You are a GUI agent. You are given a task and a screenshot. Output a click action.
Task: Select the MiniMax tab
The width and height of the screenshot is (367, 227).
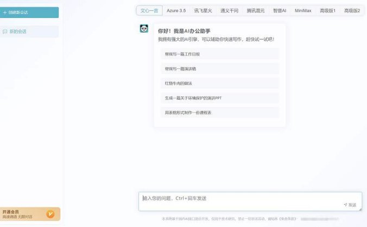tap(303, 10)
